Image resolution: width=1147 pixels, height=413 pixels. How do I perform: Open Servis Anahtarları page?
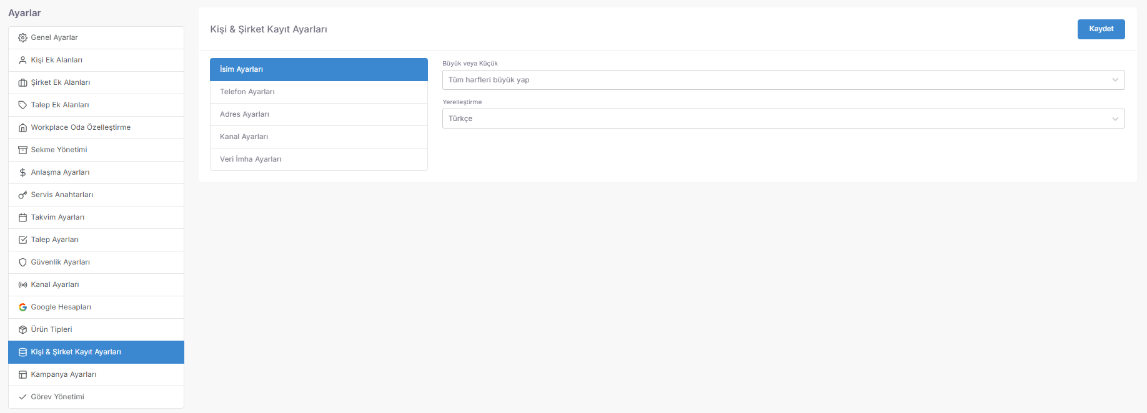pos(96,195)
